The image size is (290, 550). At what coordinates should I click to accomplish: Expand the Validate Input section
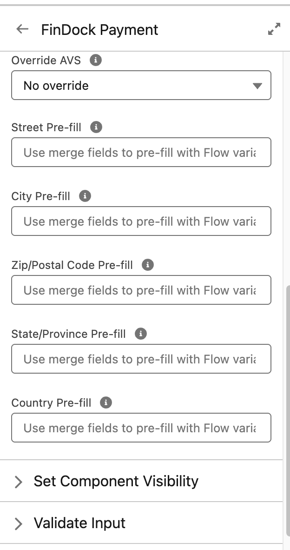click(79, 523)
